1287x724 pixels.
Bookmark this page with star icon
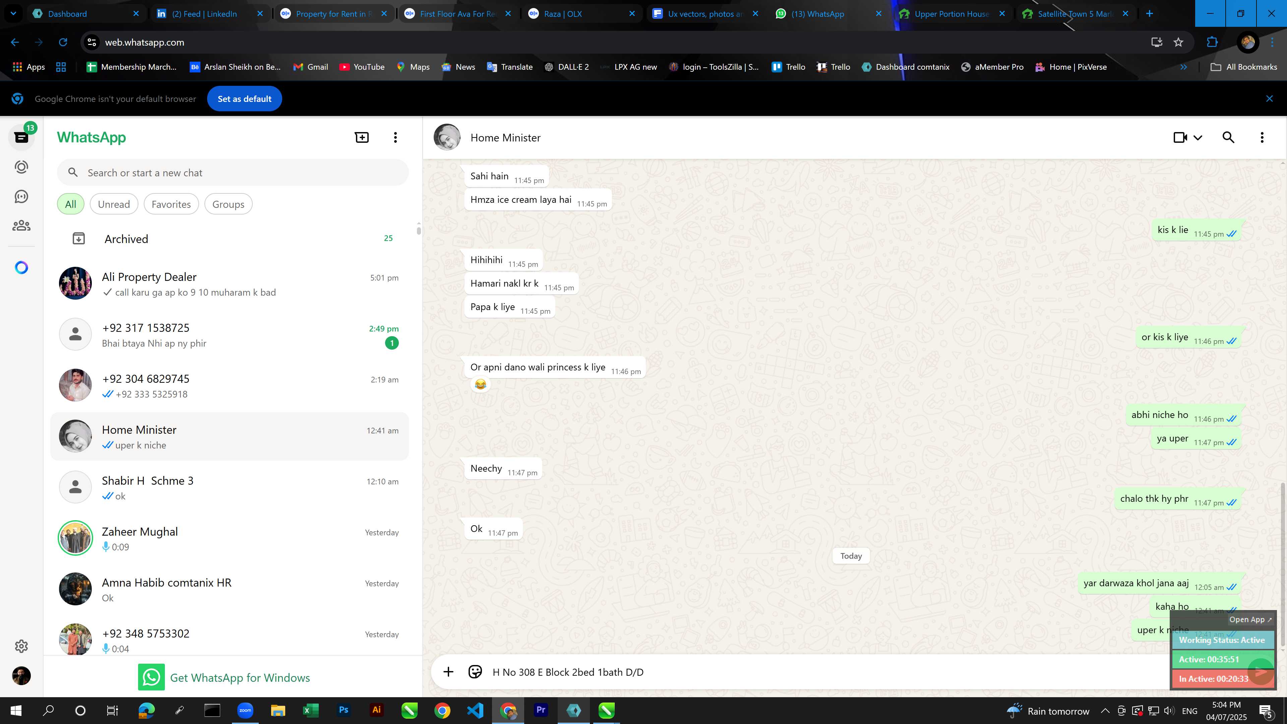tap(1179, 43)
